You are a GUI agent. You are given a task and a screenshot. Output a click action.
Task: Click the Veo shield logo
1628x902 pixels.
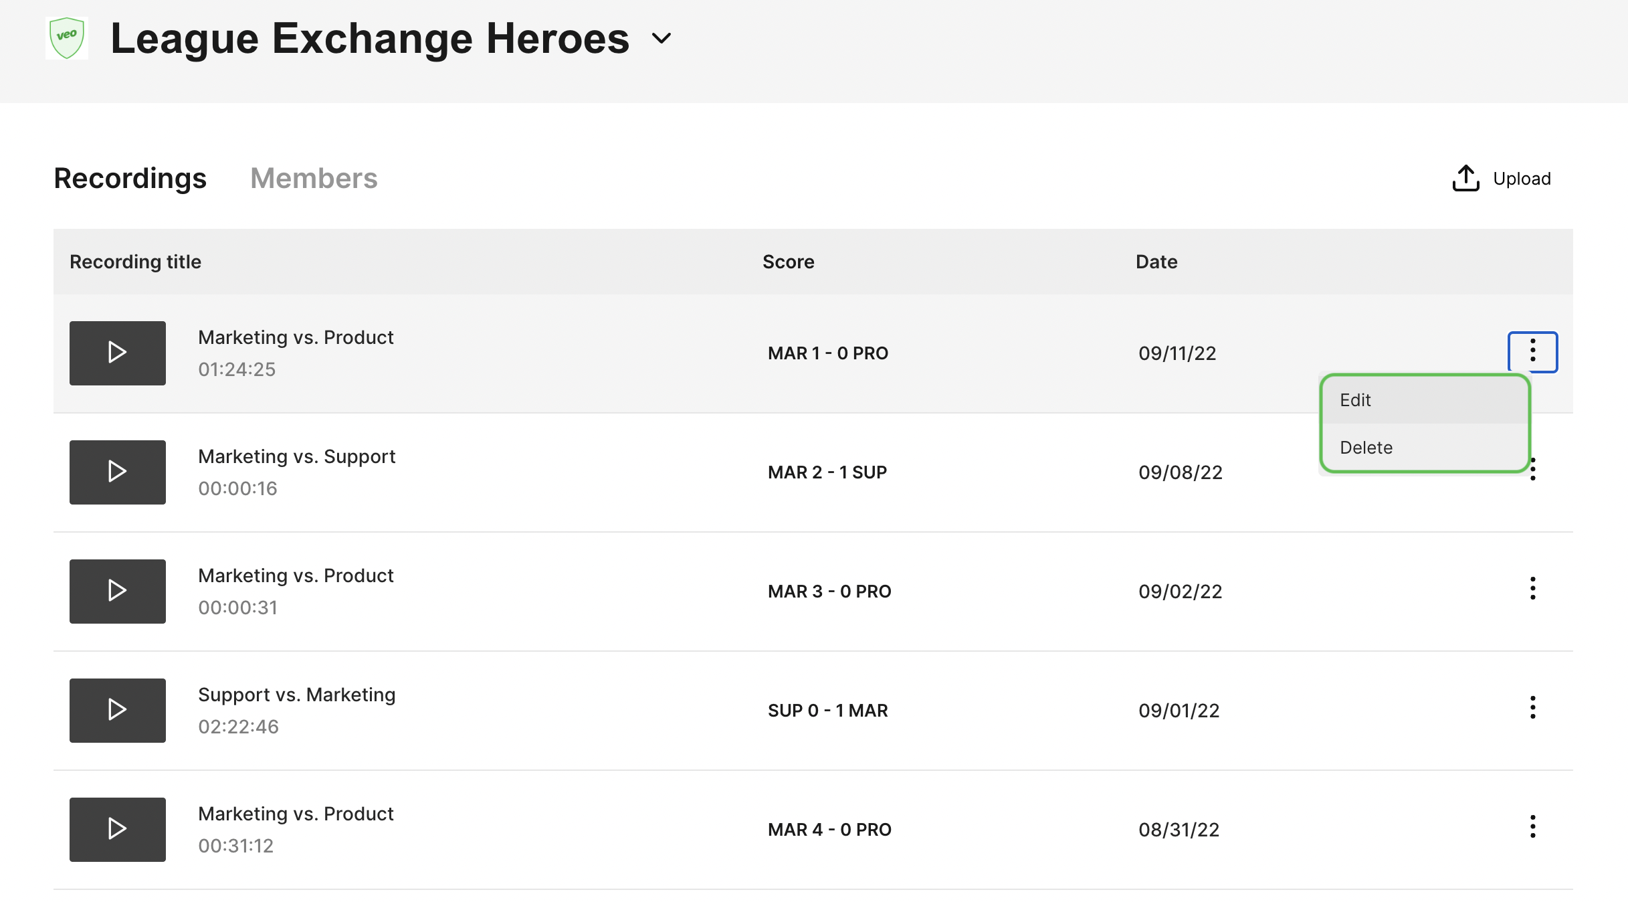pyautogui.click(x=67, y=38)
